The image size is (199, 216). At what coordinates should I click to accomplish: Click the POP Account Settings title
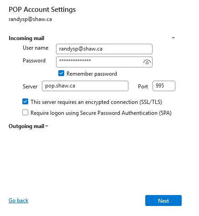tap(42, 10)
